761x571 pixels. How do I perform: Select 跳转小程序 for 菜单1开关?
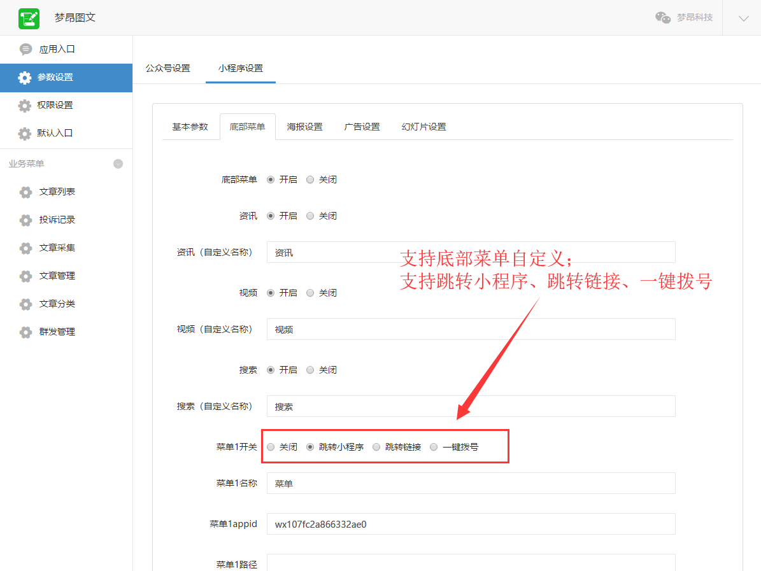coord(310,447)
